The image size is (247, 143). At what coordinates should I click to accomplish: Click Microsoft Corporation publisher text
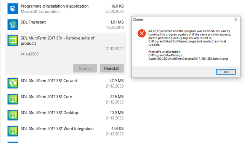[40, 11]
